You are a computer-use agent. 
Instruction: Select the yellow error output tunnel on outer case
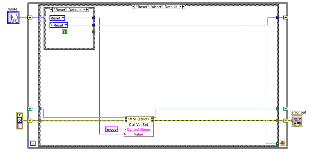coord(277,121)
